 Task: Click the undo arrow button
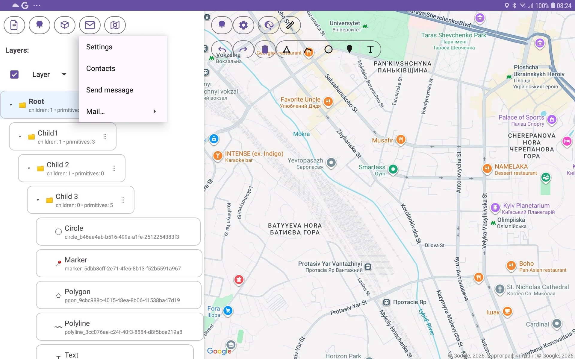222,49
